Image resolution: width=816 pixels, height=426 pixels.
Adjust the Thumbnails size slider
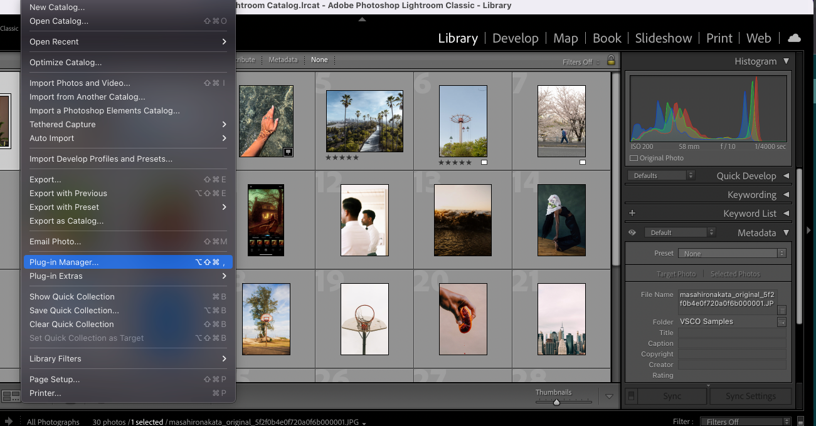point(556,402)
